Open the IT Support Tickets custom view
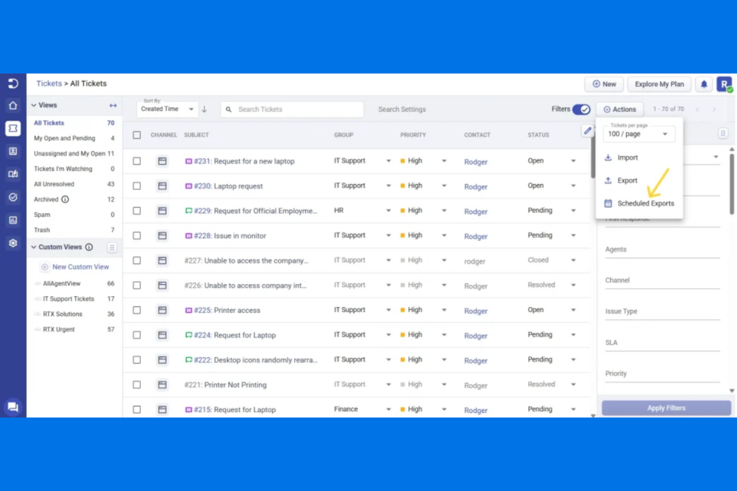The width and height of the screenshot is (737, 491). pos(68,298)
